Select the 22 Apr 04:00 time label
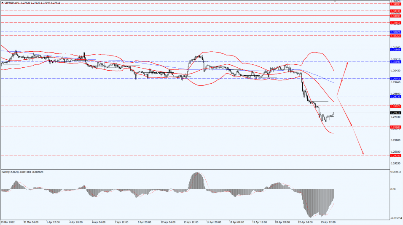This screenshot has height=225, width=403. tap(305, 222)
